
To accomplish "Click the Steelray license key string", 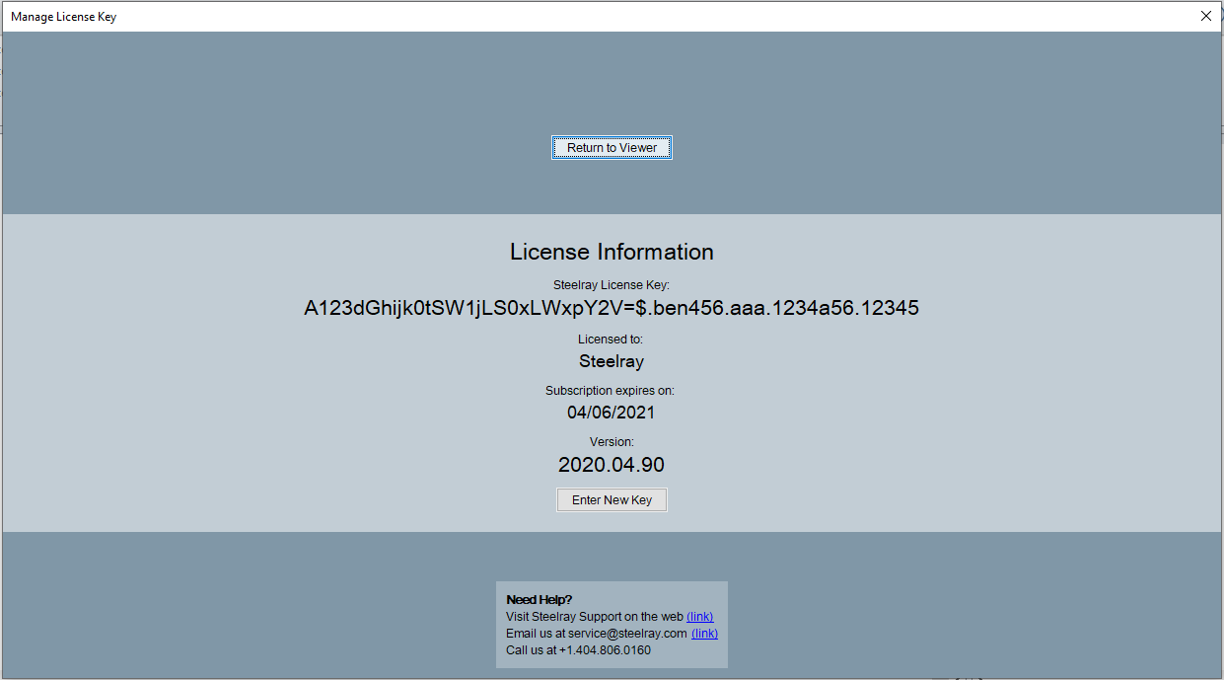I will (x=612, y=308).
